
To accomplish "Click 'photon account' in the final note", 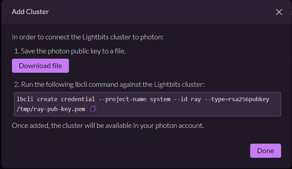I will tap(179, 126).
